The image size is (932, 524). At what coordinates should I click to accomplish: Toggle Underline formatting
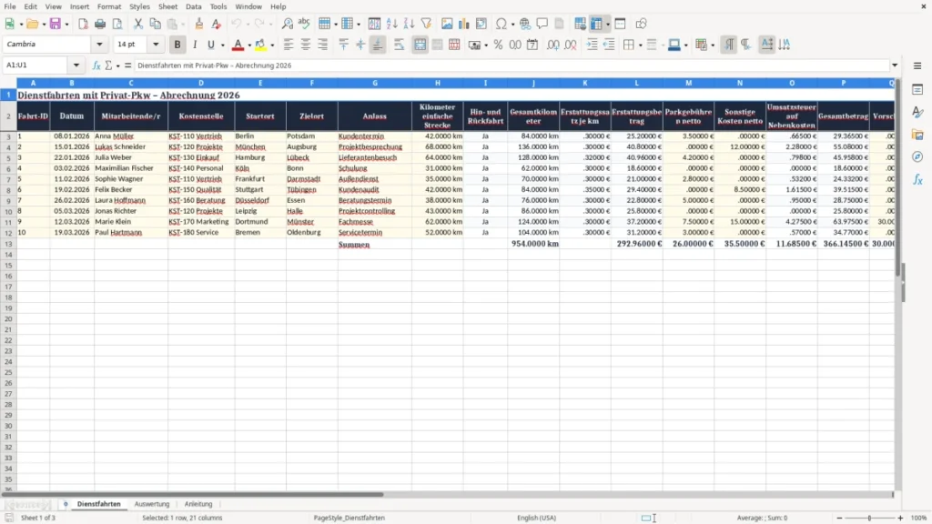tap(211, 45)
